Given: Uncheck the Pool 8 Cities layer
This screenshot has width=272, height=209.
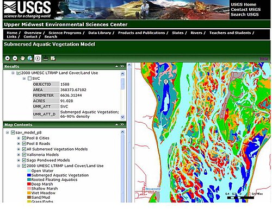Looking at the screenshot, I should click(24, 138).
